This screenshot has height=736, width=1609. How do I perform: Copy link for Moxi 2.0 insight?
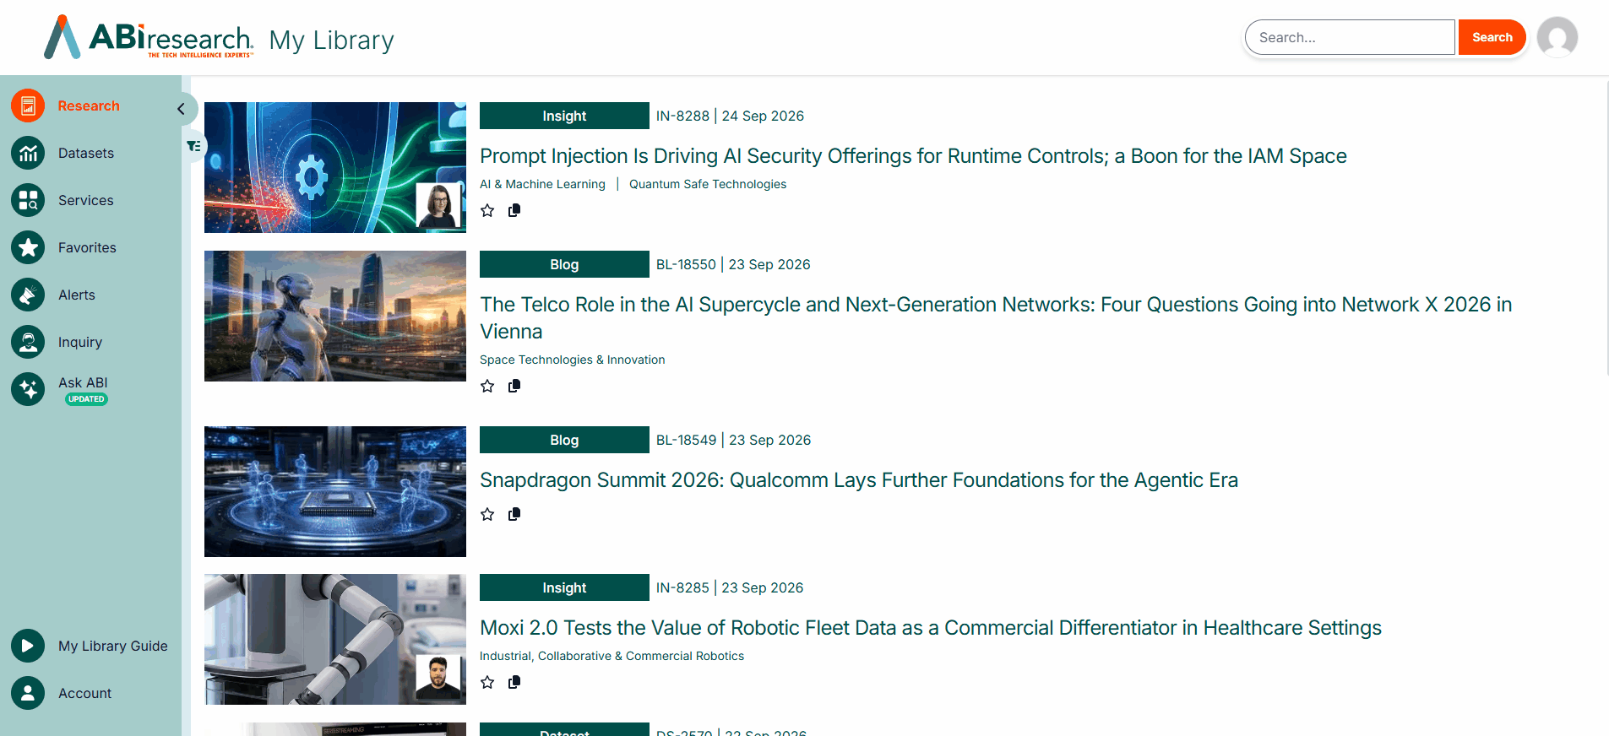514,682
